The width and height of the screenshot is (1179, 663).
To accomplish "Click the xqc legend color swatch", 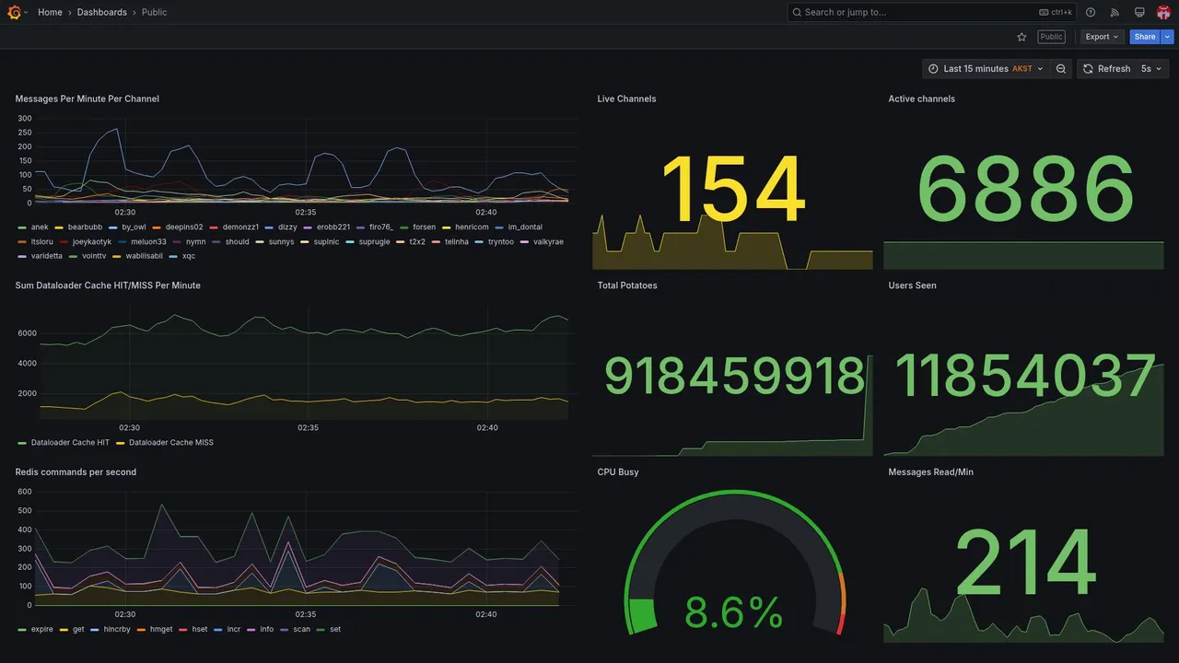I will pos(173,257).
